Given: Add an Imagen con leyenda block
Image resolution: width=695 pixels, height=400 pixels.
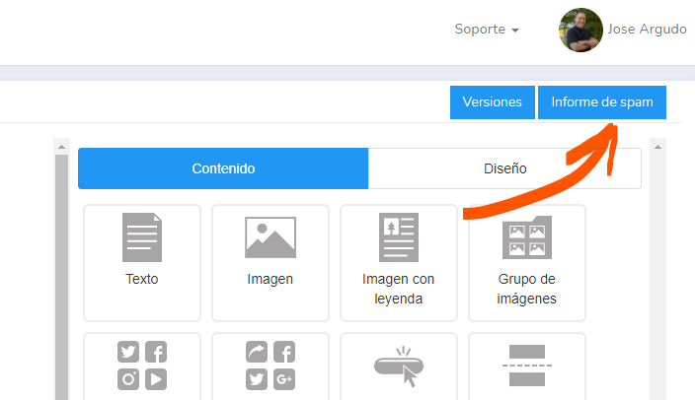Looking at the screenshot, I should (x=399, y=263).
